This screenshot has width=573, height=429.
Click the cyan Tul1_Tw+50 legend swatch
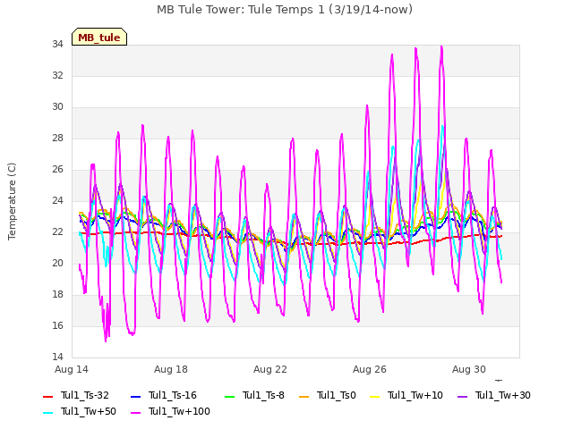point(48,413)
